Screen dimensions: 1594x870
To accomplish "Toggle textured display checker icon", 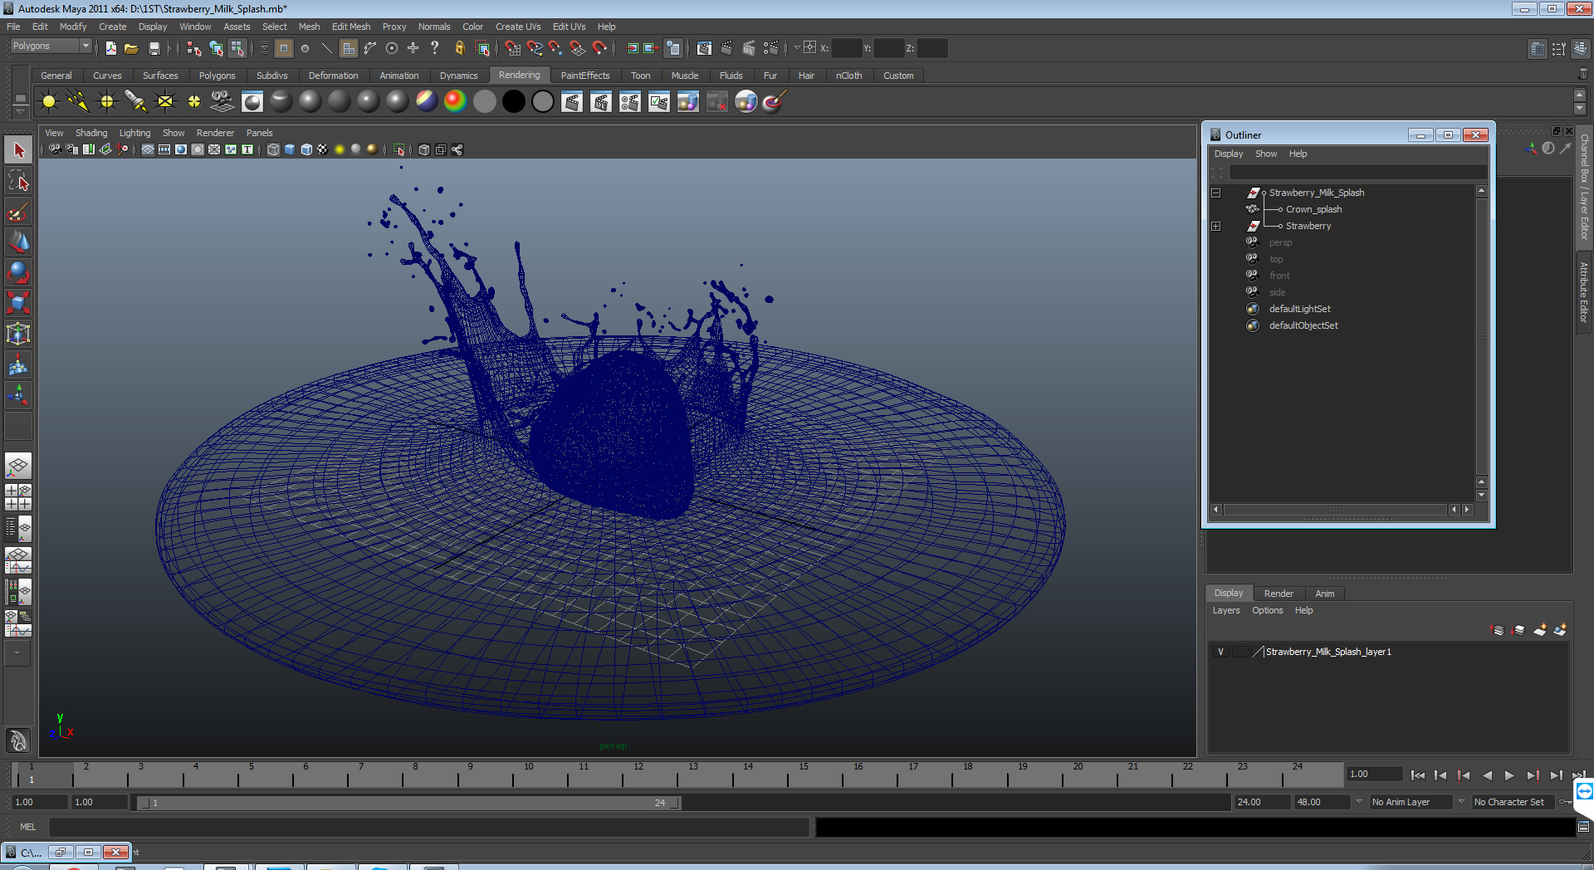I will 323,149.
